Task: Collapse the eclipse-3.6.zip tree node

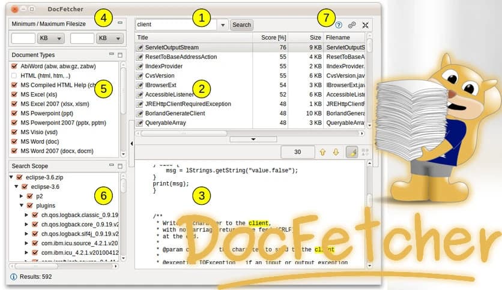Action: [11, 177]
